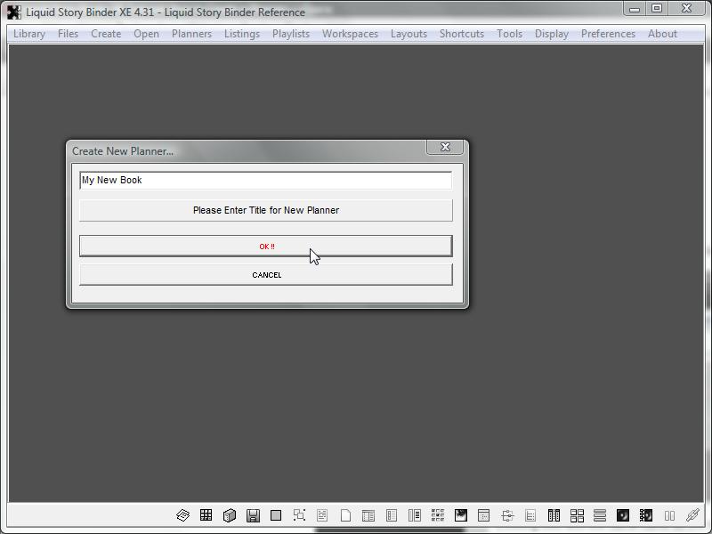The image size is (712, 534).
Task: Open the Library menu
Action: click(x=29, y=34)
